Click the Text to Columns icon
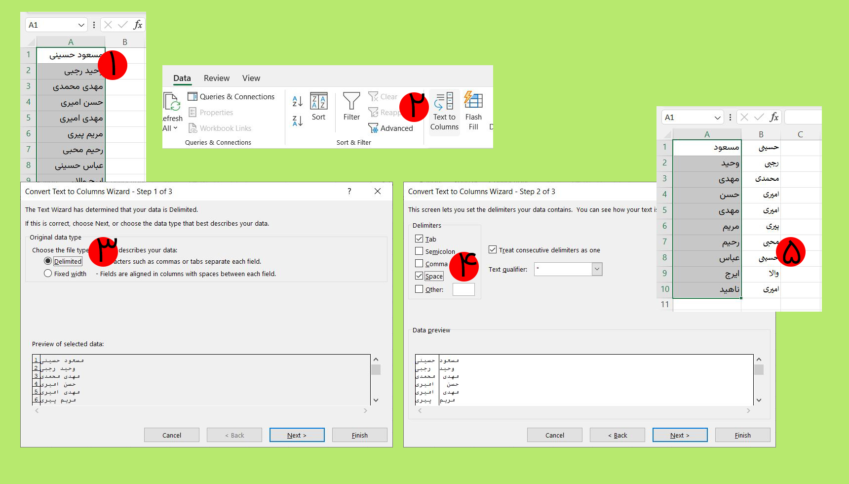This screenshot has height=484, width=849. tap(444, 101)
